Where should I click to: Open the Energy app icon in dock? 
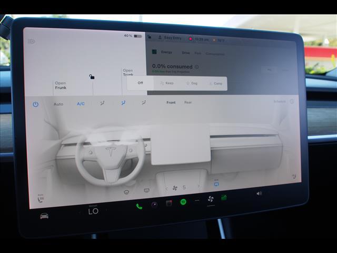coord(224,197)
